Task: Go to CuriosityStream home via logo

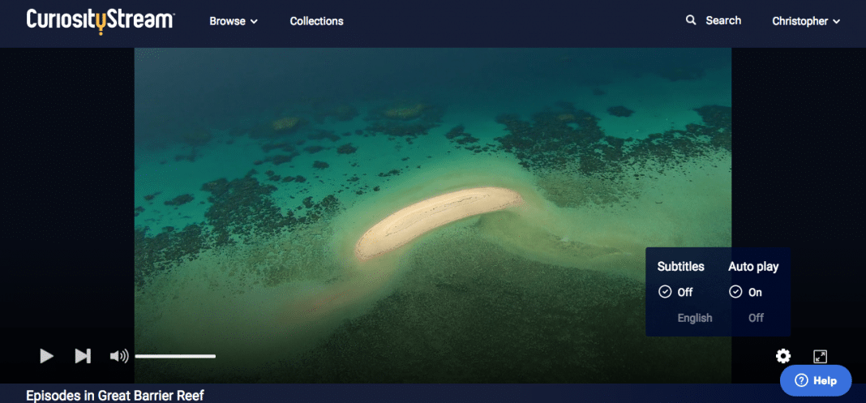Action: [100, 20]
